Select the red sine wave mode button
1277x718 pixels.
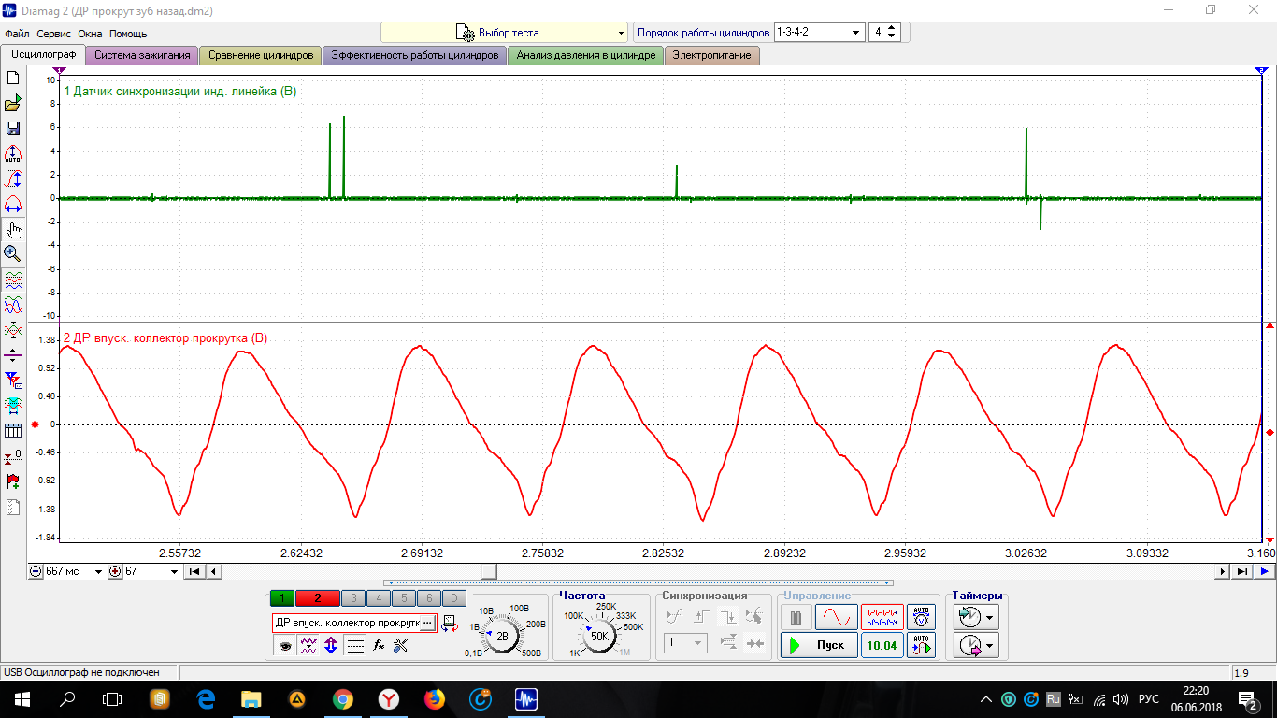click(x=836, y=618)
